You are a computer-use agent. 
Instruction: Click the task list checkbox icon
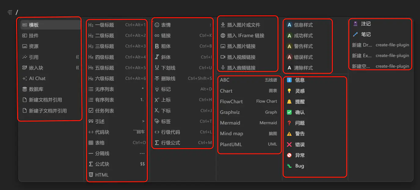coord(91,111)
